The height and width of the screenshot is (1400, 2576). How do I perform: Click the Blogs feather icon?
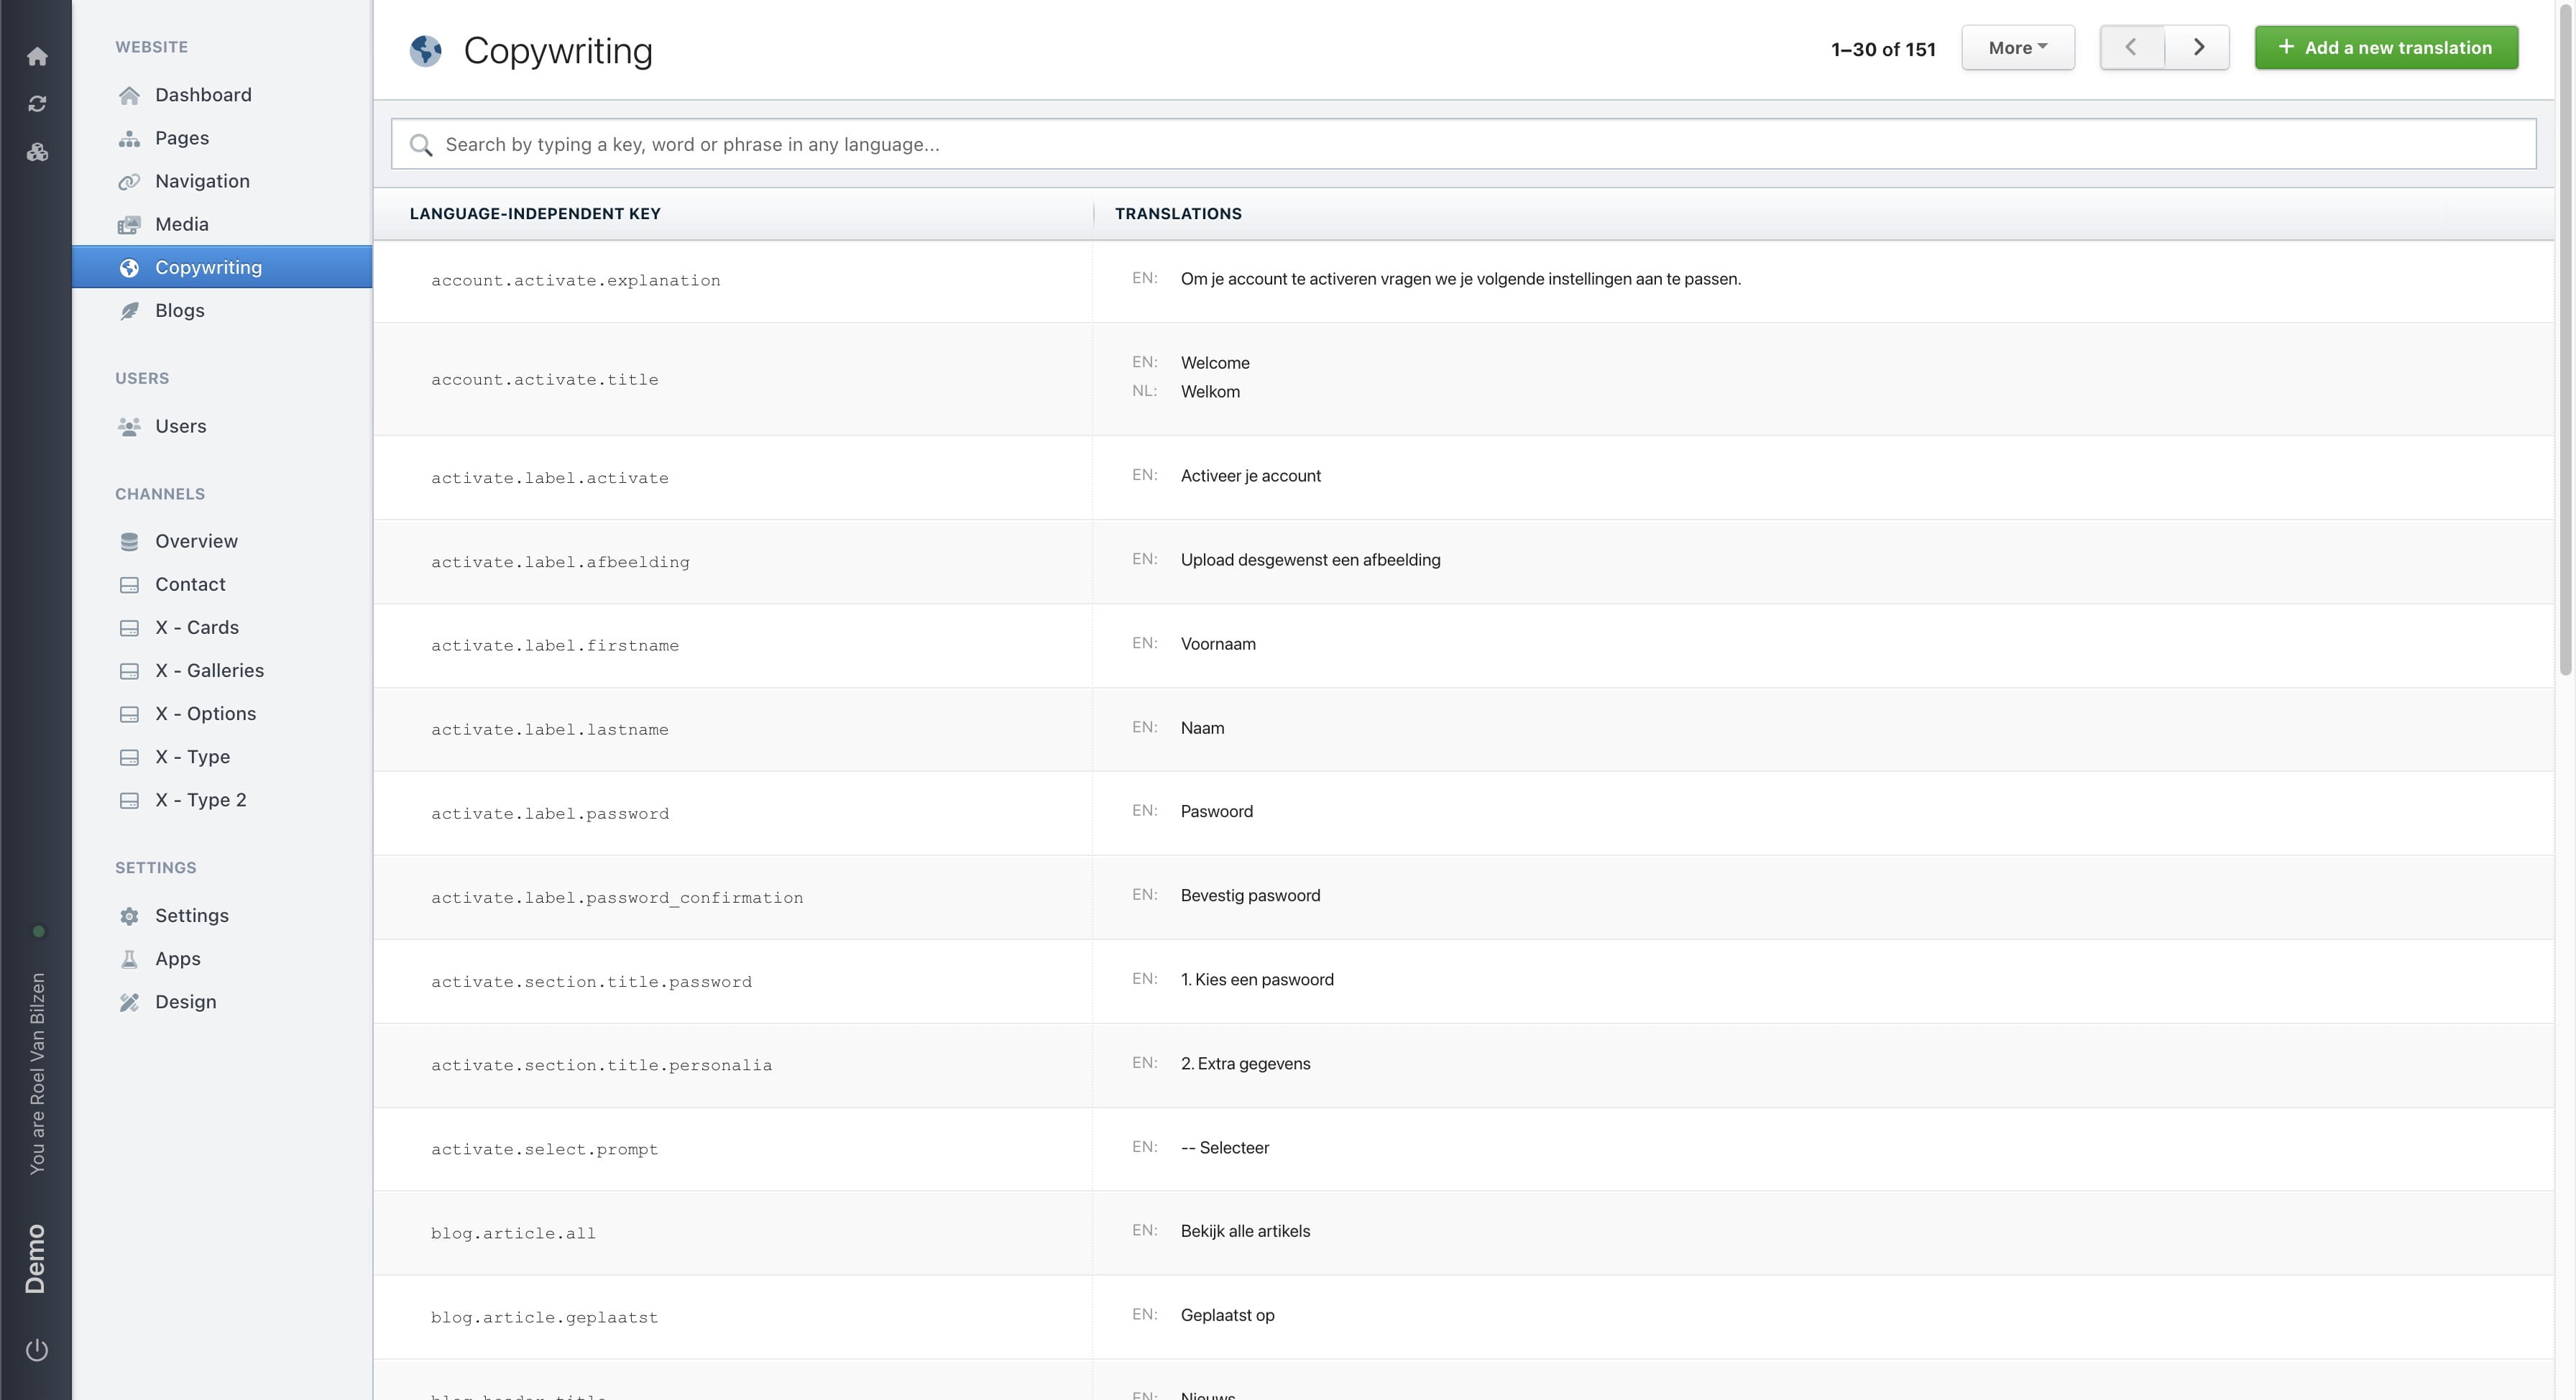tap(130, 310)
